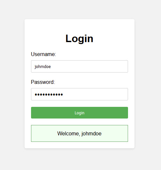This screenshot has width=161, height=170.
Task: Focus the Username input field
Action: [x=80, y=66]
